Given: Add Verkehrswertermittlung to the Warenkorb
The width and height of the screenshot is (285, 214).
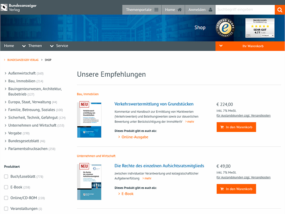Looking at the screenshot, I should [236, 127].
